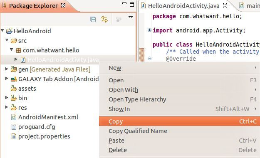
Task: Click the HelloAndroidActivity.java file icon in tree
Action: [23, 60]
